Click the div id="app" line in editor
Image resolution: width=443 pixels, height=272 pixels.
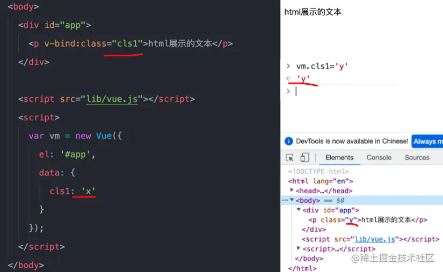click(55, 25)
